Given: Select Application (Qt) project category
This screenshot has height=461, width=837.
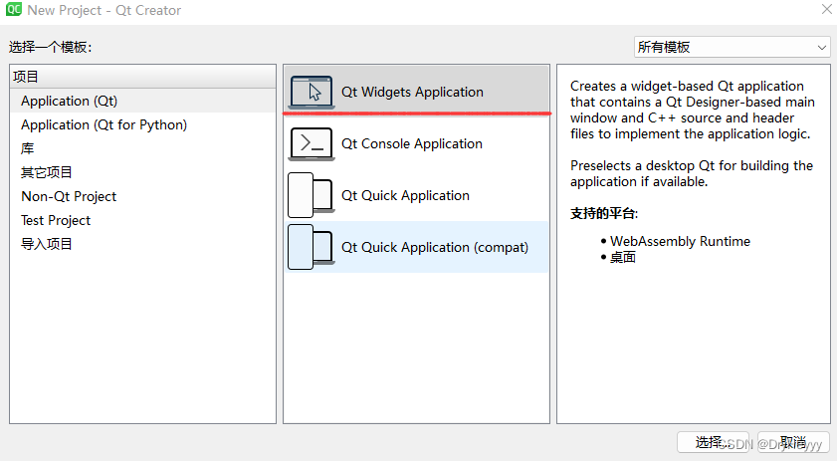Looking at the screenshot, I should (x=142, y=101).
